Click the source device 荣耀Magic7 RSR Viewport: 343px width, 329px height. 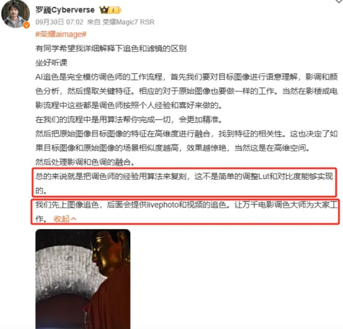(128, 22)
